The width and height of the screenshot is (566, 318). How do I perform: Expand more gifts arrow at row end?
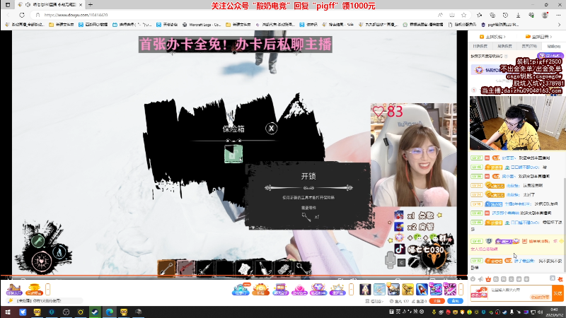click(461, 289)
